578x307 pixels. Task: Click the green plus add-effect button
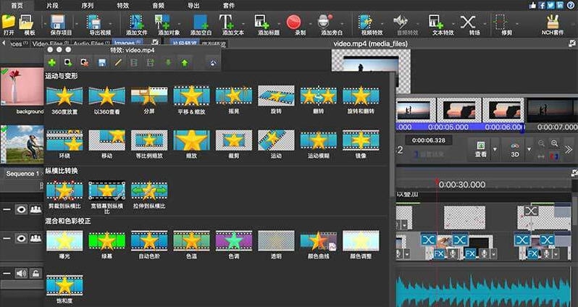tap(52, 64)
